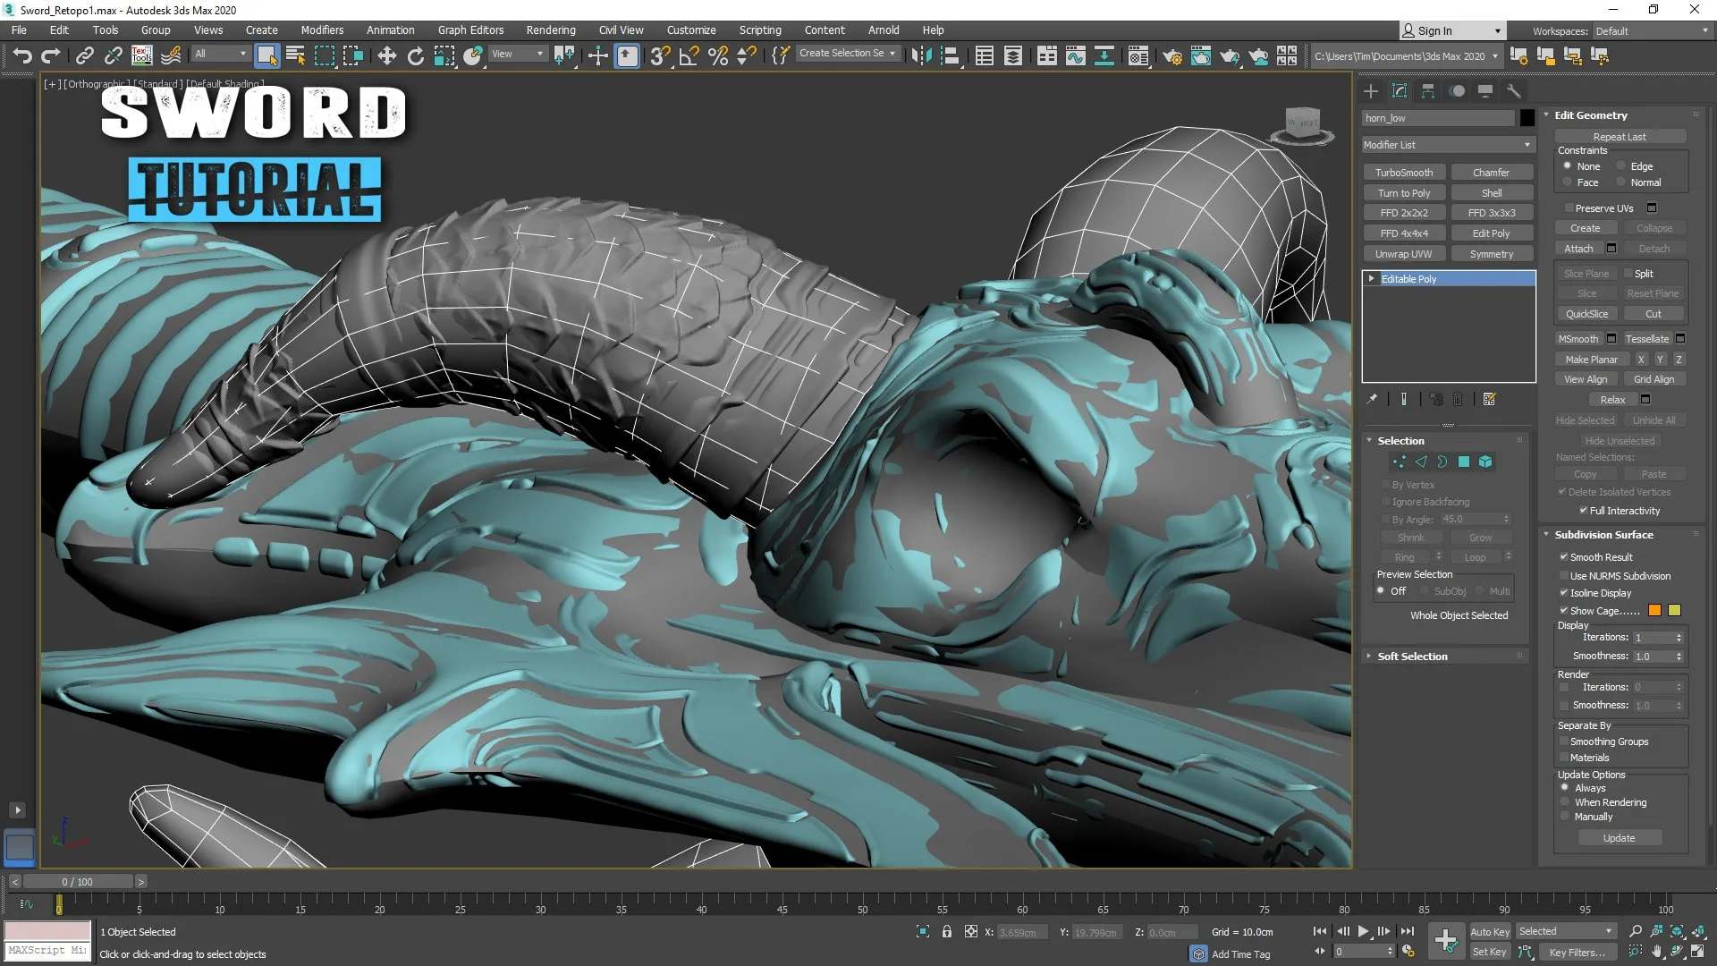Enable Preserve UVs checkbox
1717x966 pixels.
[x=1569, y=208]
